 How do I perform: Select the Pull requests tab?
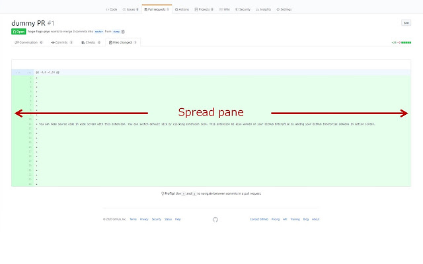click(157, 9)
